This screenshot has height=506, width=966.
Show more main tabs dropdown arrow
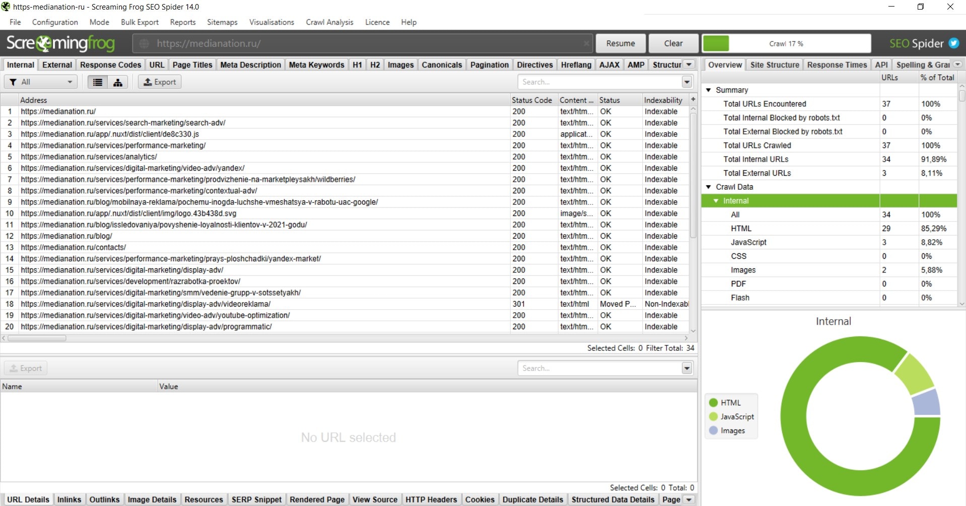[x=689, y=64]
